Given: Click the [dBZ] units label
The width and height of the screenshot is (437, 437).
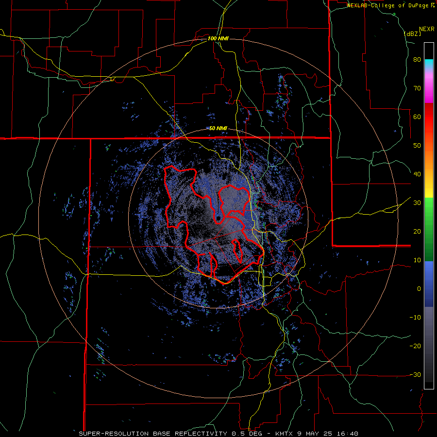Looking at the screenshot, I should [412, 34].
